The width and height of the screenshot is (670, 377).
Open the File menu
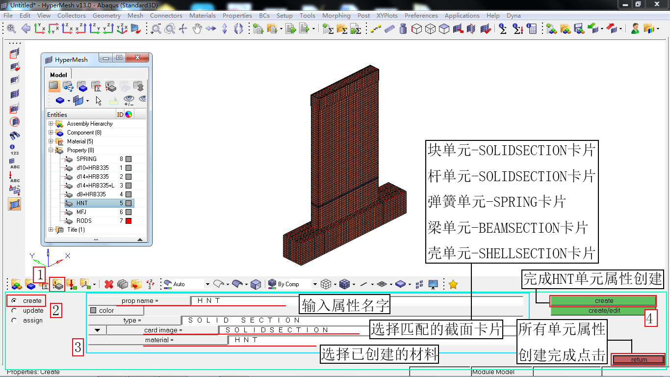[x=8, y=15]
